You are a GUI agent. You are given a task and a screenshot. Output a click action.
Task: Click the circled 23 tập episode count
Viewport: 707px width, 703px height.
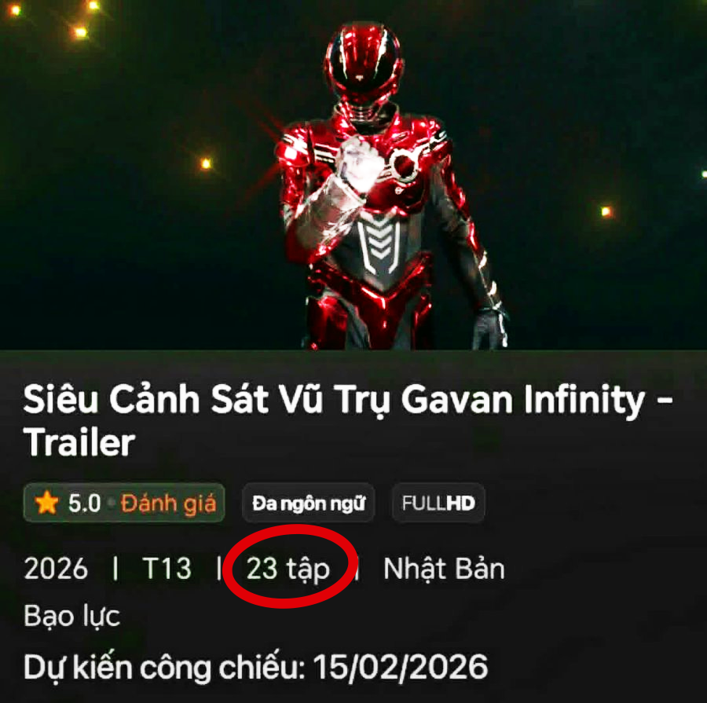[288, 569]
